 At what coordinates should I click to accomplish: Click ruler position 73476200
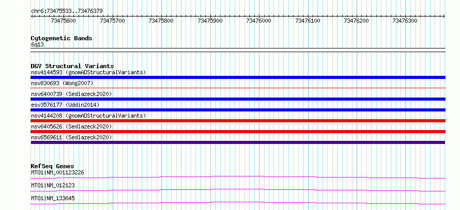pos(357,21)
